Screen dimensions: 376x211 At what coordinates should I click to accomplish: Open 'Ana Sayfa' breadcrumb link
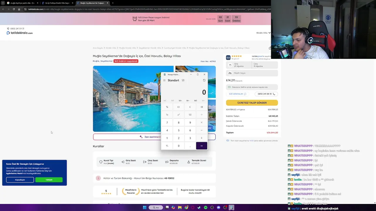tap(98, 48)
